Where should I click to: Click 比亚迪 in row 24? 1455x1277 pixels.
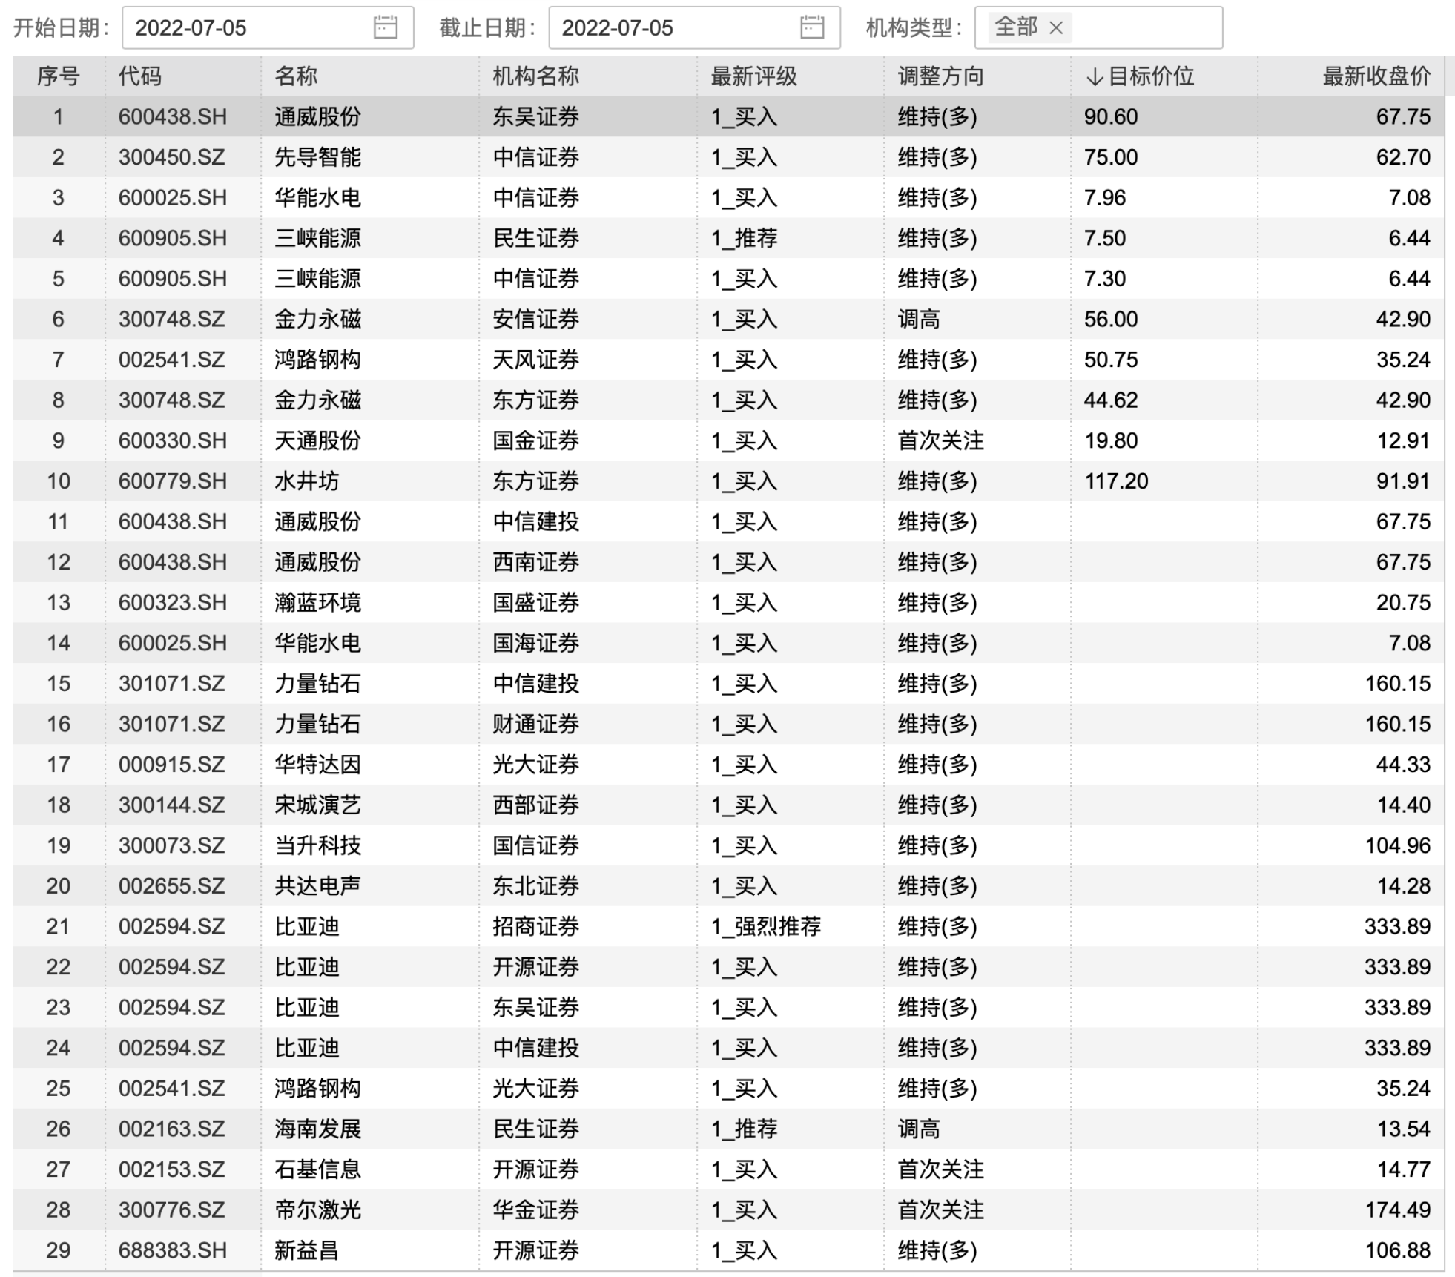click(x=307, y=1048)
